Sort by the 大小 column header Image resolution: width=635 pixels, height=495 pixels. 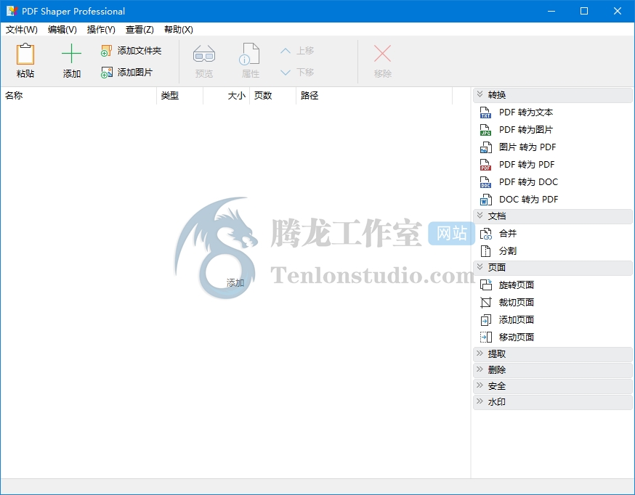click(227, 96)
